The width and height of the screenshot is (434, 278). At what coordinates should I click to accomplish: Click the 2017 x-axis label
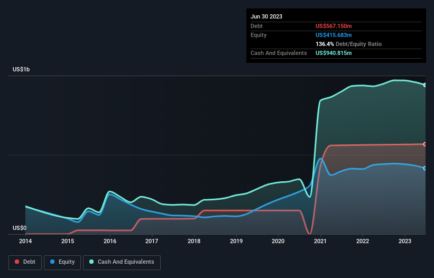tap(152, 241)
